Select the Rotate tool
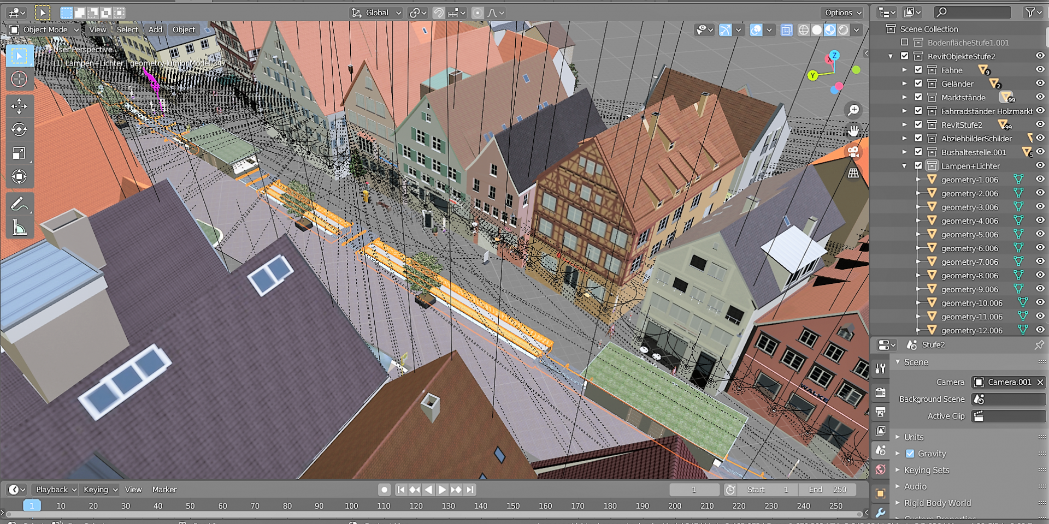The height and width of the screenshot is (524, 1049). tap(19, 129)
